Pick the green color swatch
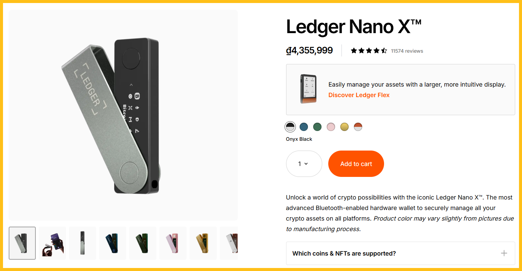This screenshot has height=271, width=522. [x=317, y=127]
